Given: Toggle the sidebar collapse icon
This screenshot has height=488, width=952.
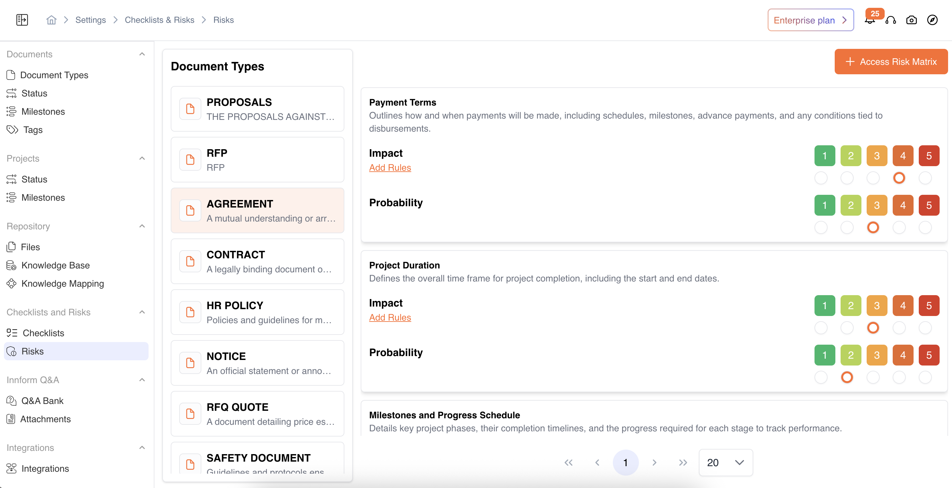Looking at the screenshot, I should coord(22,20).
